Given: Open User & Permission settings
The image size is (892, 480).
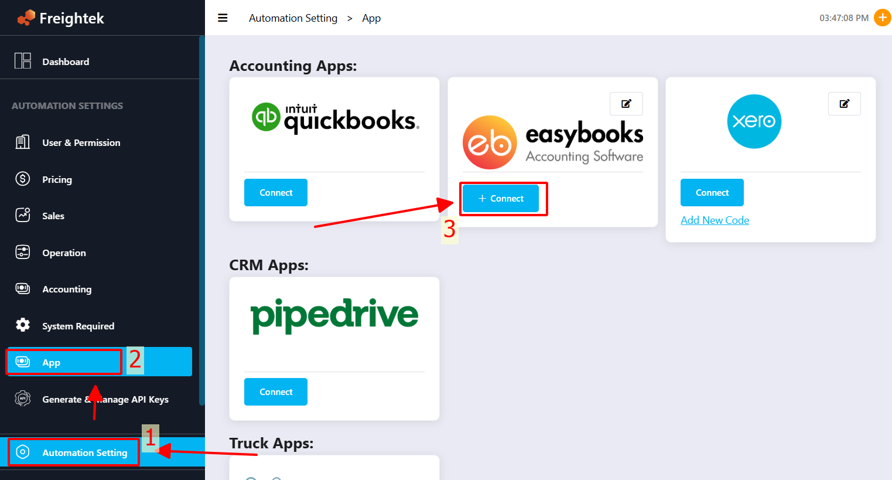Looking at the screenshot, I should point(100,142).
